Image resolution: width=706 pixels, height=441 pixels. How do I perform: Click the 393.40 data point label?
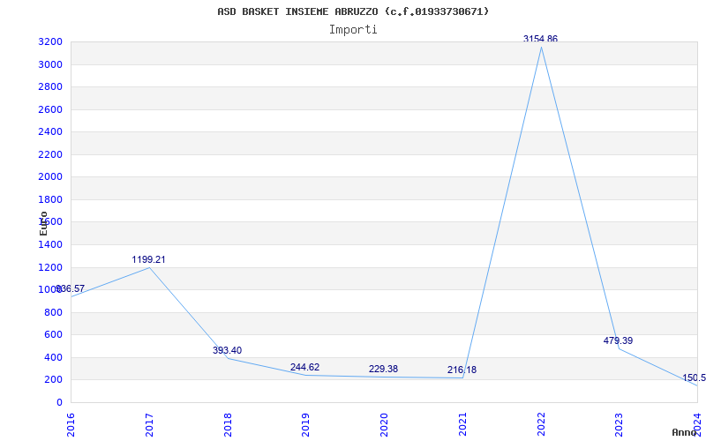228,350
